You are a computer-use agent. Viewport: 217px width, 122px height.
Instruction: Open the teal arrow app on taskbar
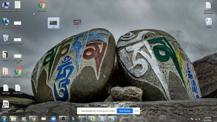[73, 119]
